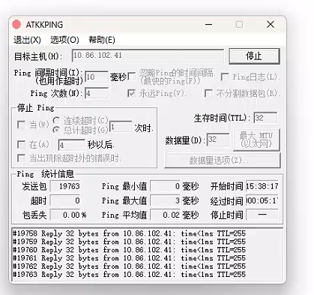314x295 pixels.
Task: Select the 连续超时(C) radio button
Action: [x=56, y=120]
